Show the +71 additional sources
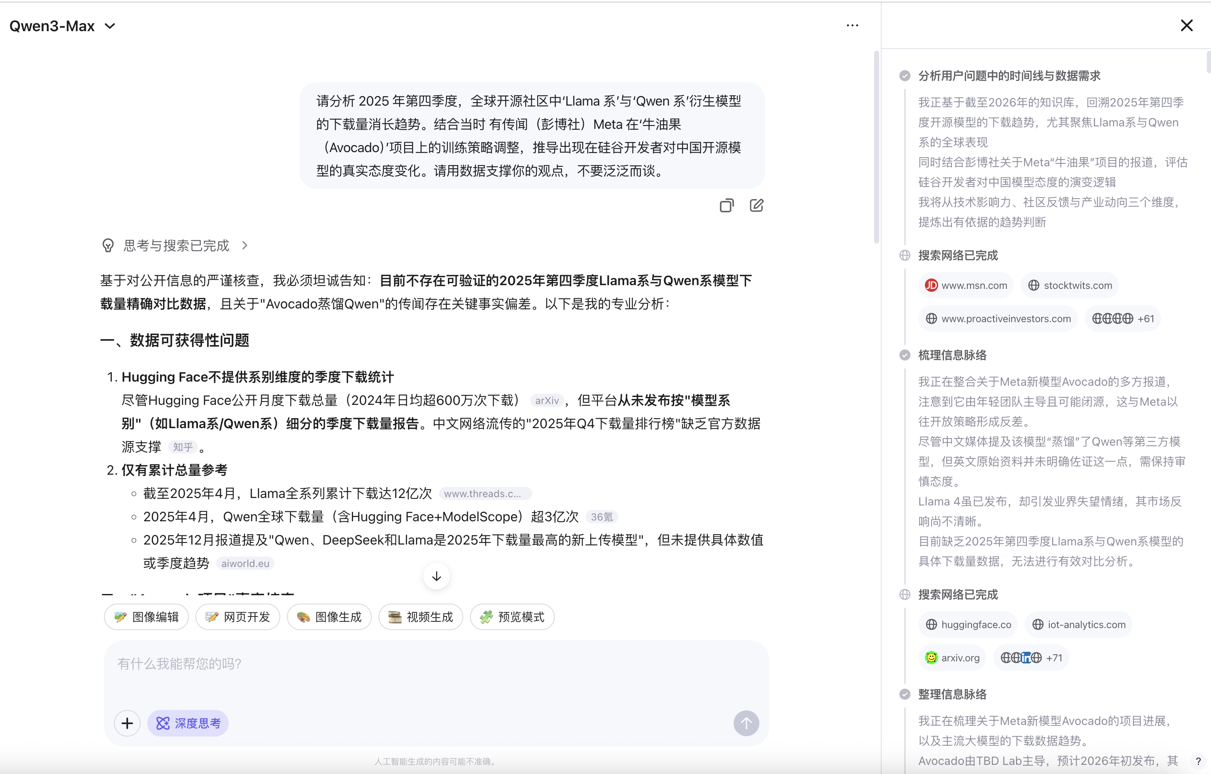Screen dimensions: 1211x774 pyautogui.click(x=1031, y=658)
